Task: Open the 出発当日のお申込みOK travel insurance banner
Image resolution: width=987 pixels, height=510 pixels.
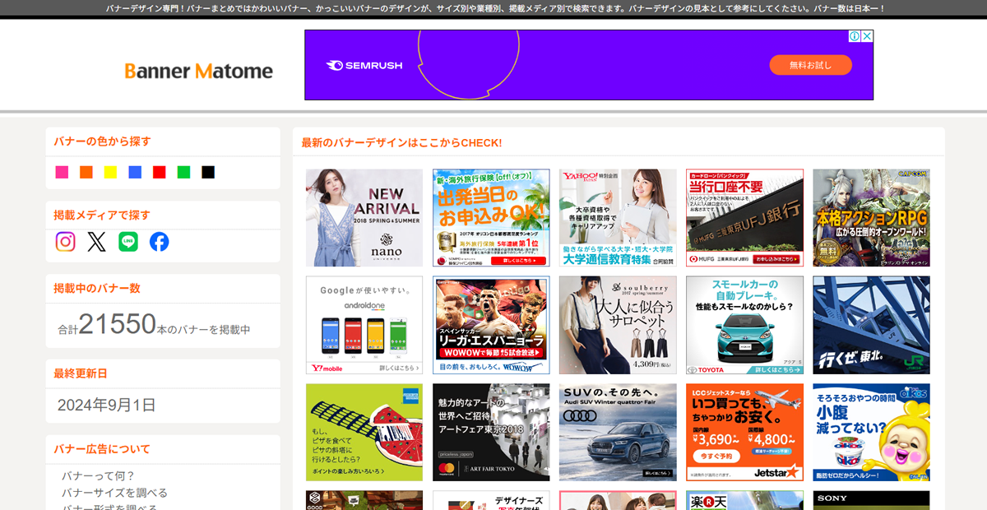Action: tap(491, 218)
